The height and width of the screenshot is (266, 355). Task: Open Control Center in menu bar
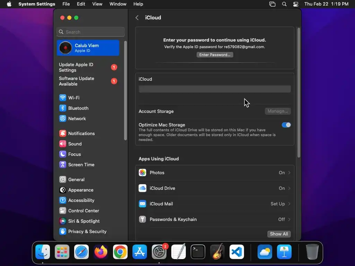[295, 4]
